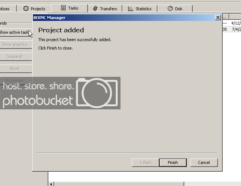Click the Disk tab pie icon
The width and height of the screenshot is (241, 186).
click(170, 8)
